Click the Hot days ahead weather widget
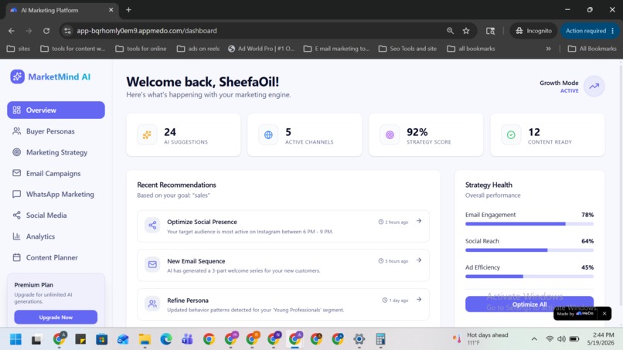Screen dimensions: 623x350 click(x=481, y=339)
